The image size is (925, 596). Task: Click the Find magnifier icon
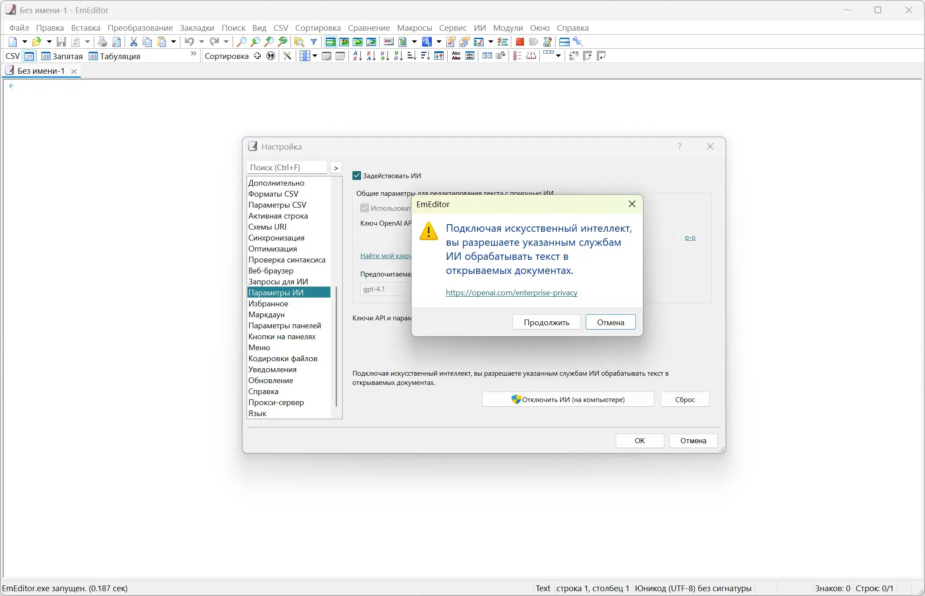(x=241, y=42)
